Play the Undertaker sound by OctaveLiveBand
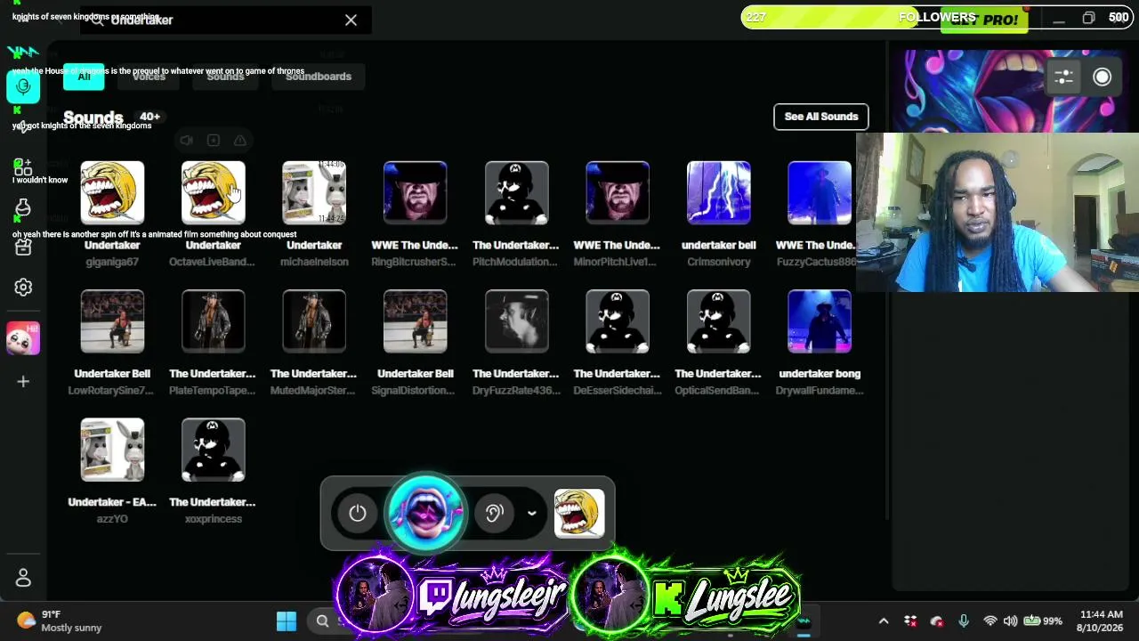Viewport: 1139px width, 641px height. point(214,193)
